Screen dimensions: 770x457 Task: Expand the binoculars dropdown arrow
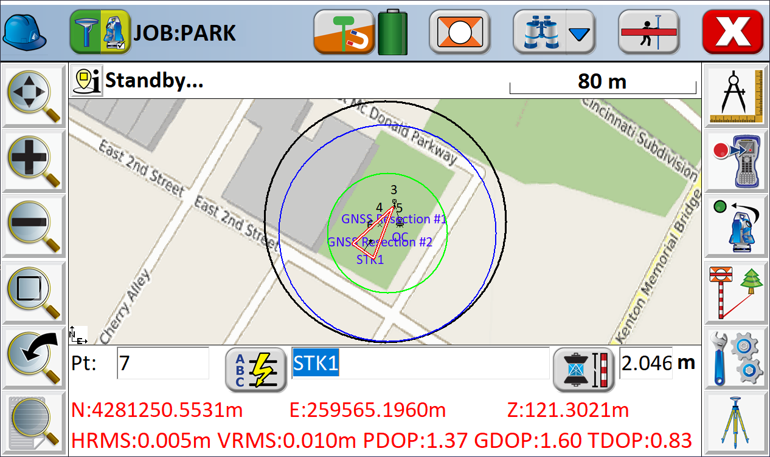click(581, 33)
